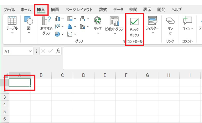Insert a Comment (コメント)
This screenshot has height=123, width=202.
pyautogui.click(x=188, y=23)
